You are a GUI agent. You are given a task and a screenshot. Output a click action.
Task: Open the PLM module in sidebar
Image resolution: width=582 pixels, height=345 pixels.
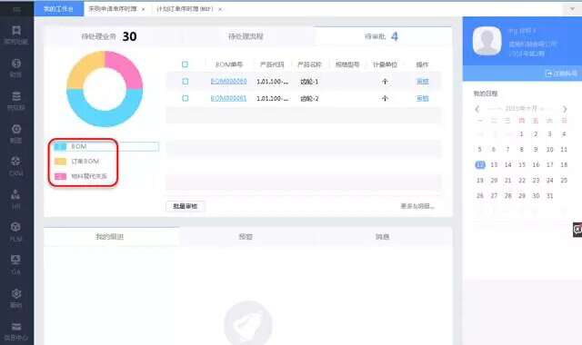pos(16,232)
